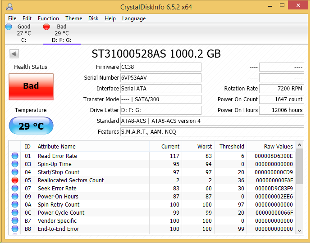Select the Good C: drive blue status icon
The height and width of the screenshot is (243, 311).
click(x=9, y=27)
